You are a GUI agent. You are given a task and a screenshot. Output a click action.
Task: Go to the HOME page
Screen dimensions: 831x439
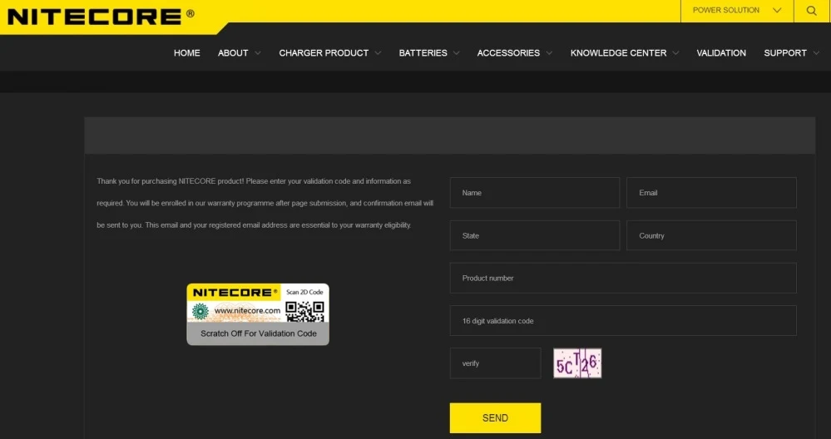coord(187,53)
